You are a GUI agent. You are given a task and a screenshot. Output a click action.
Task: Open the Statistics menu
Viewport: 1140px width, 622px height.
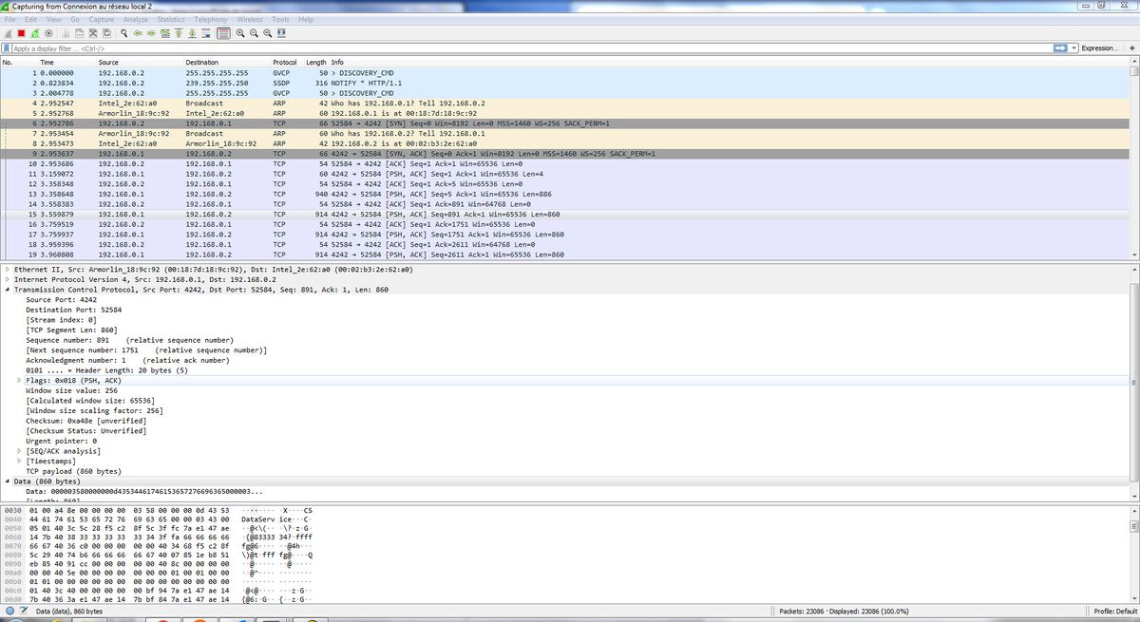click(x=171, y=19)
